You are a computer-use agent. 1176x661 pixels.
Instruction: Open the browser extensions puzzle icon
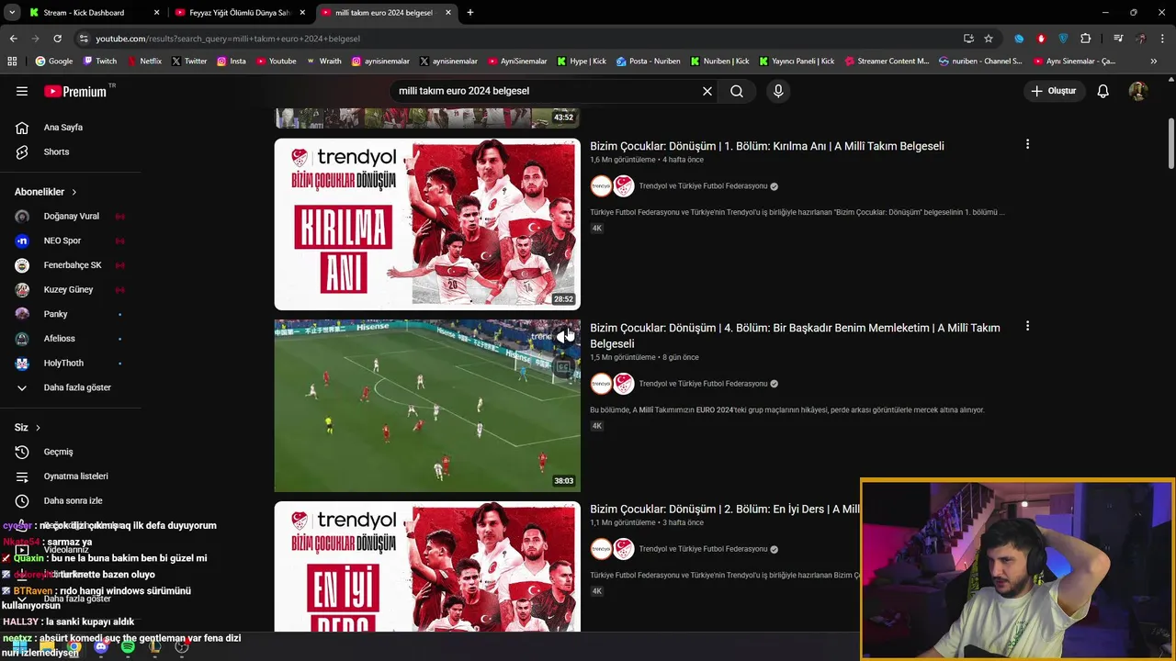(x=1086, y=39)
